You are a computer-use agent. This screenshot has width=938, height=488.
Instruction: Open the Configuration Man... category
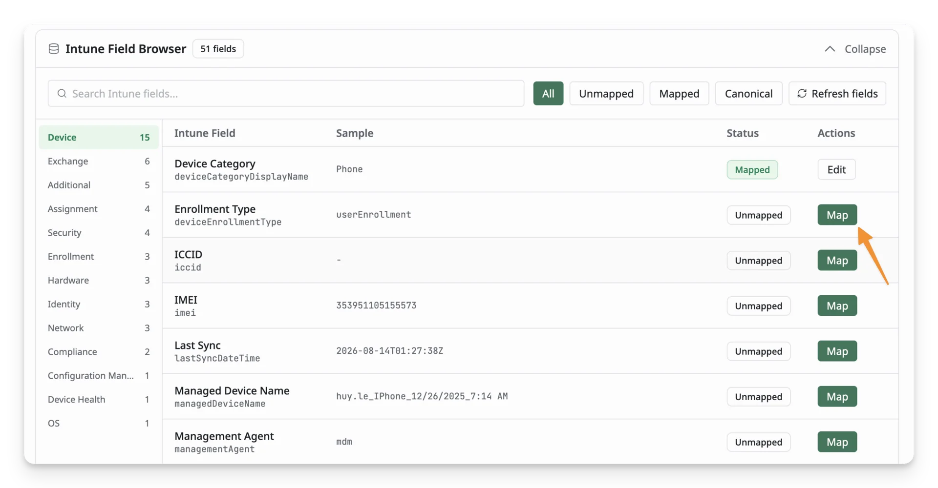99,375
